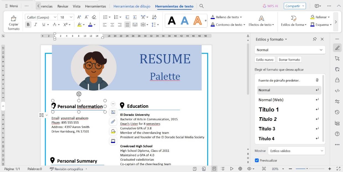This screenshot has width=343, height=172.
Task: Select the Superscript formatting icon
Action: 66,24
